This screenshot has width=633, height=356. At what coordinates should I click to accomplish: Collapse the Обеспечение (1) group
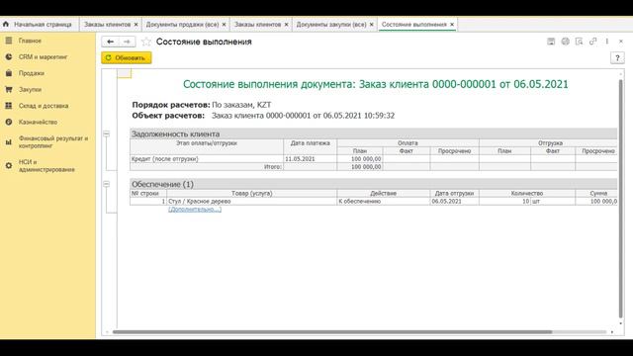pos(106,184)
